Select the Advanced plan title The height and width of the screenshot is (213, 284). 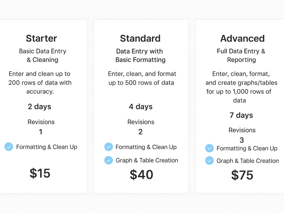(242, 38)
